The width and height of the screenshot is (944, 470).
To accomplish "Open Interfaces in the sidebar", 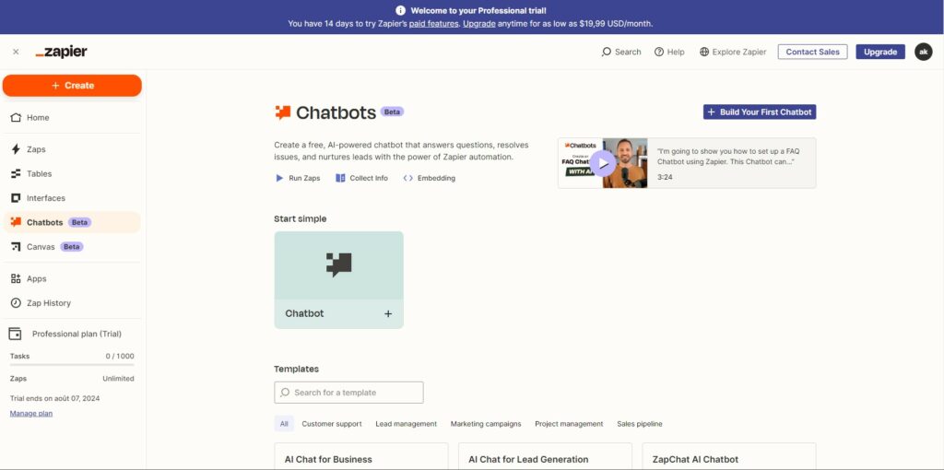I will [x=72, y=198].
